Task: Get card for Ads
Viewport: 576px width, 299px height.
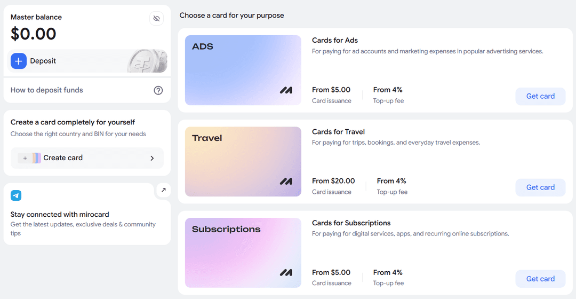Action: pos(540,96)
